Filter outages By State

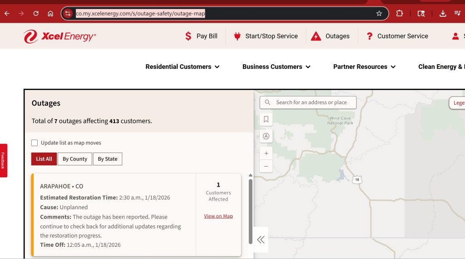coord(108,159)
